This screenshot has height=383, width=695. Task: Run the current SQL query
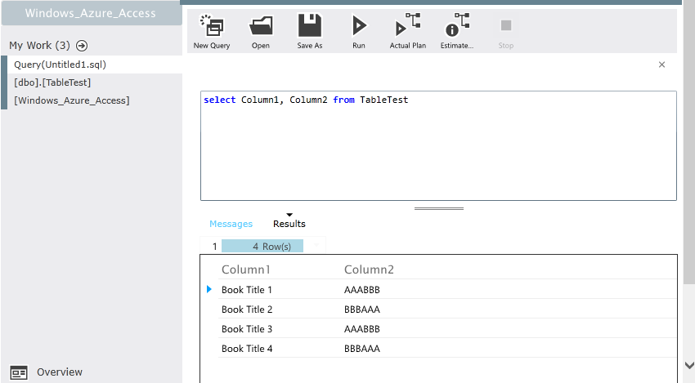coord(359,28)
